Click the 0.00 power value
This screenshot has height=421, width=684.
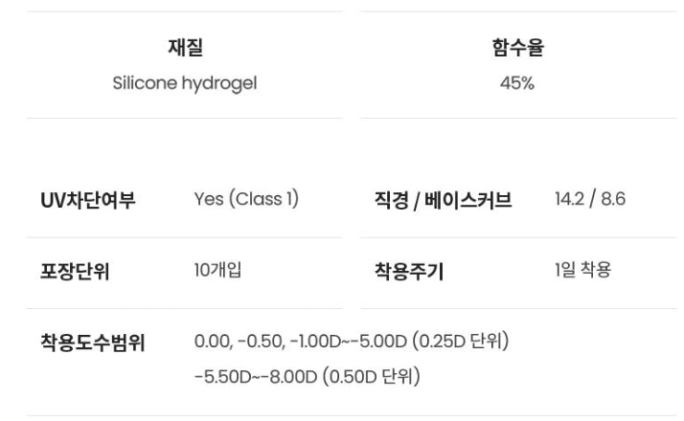click(x=212, y=342)
